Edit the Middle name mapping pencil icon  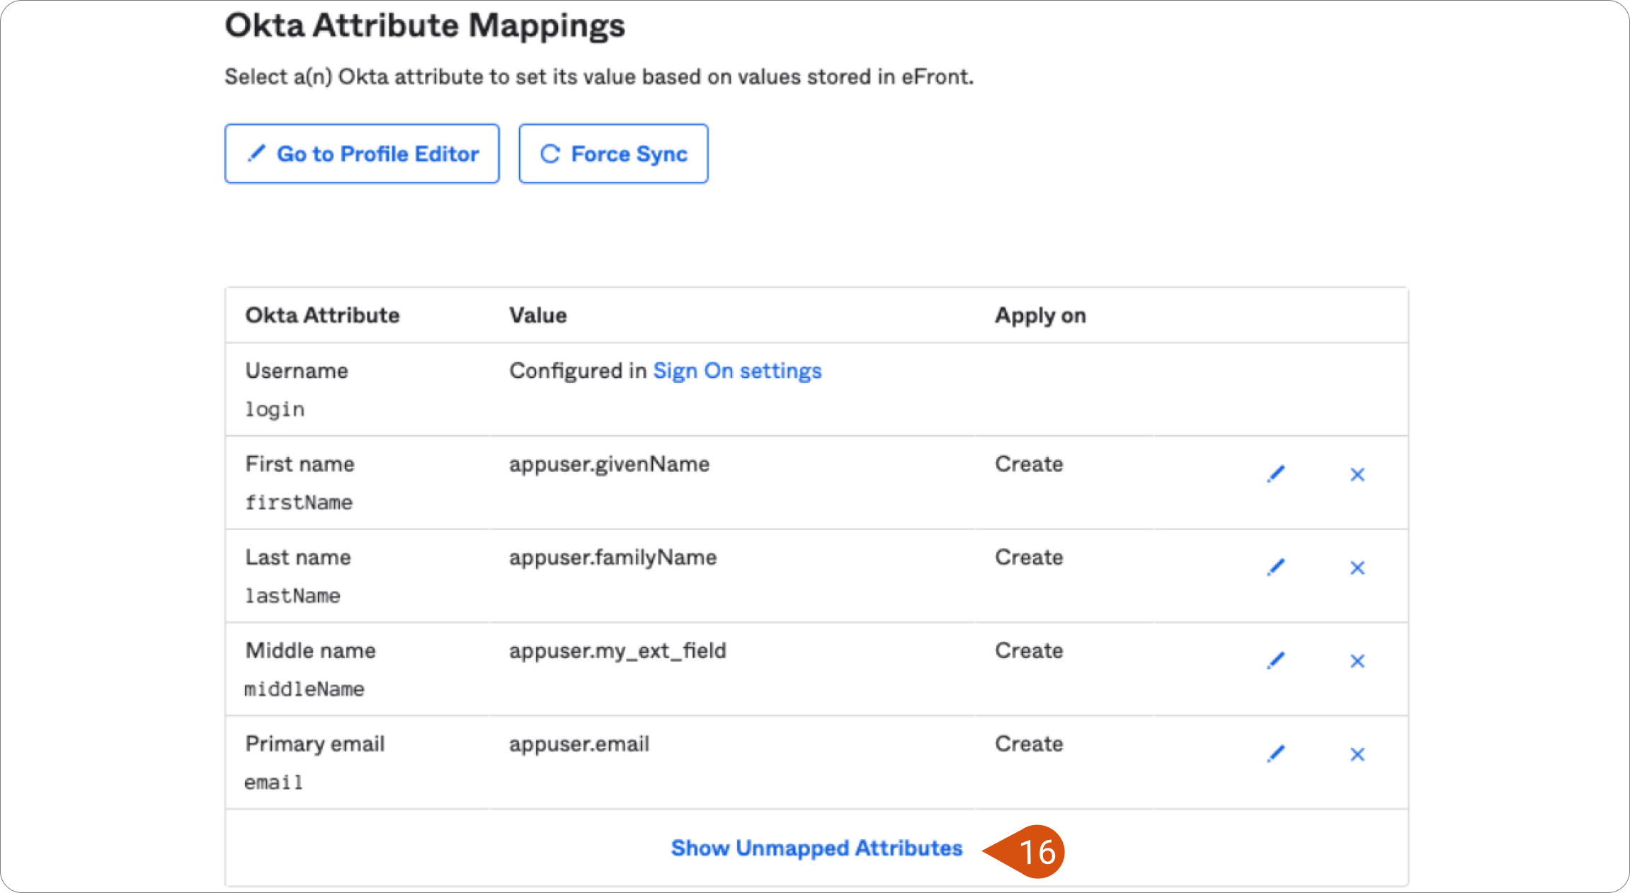coord(1276,661)
